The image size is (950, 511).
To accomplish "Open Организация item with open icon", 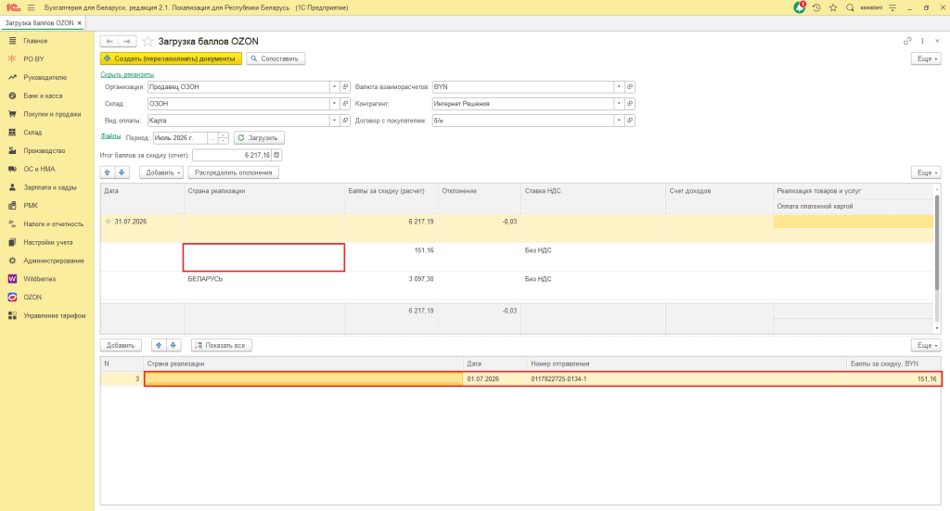I will [x=345, y=86].
